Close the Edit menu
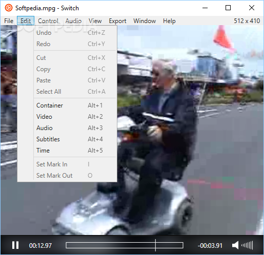264x255 pixels. coord(26,21)
